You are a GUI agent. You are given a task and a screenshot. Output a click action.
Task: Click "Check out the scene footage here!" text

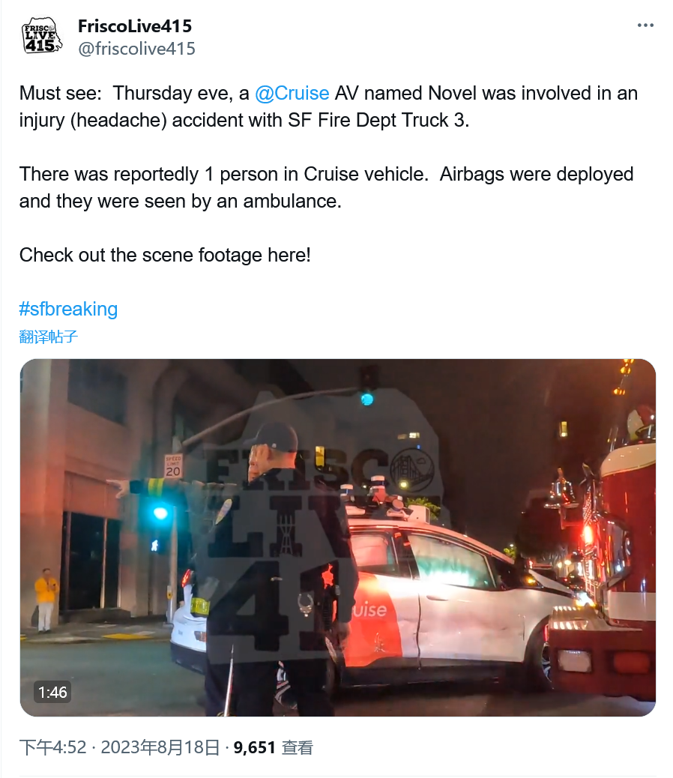[x=165, y=255]
